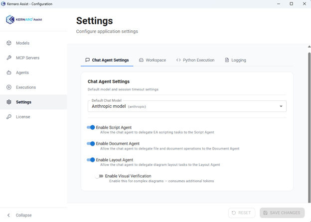Click the Save Changes floppy disk icon

click(265, 213)
